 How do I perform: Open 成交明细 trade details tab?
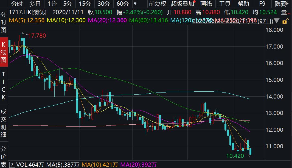coord(4,123)
